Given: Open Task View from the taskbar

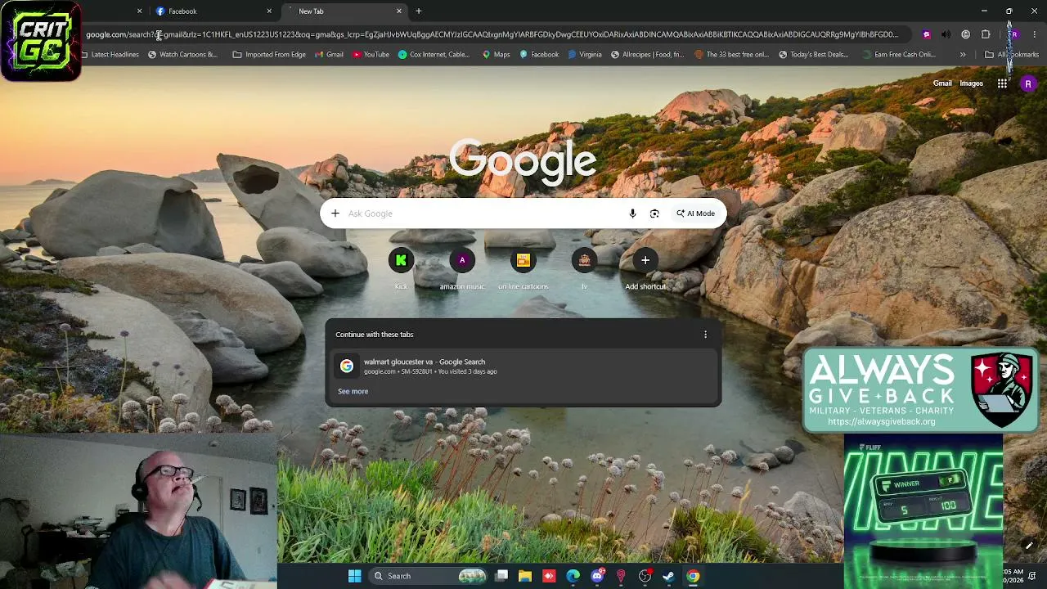Looking at the screenshot, I should [501, 576].
